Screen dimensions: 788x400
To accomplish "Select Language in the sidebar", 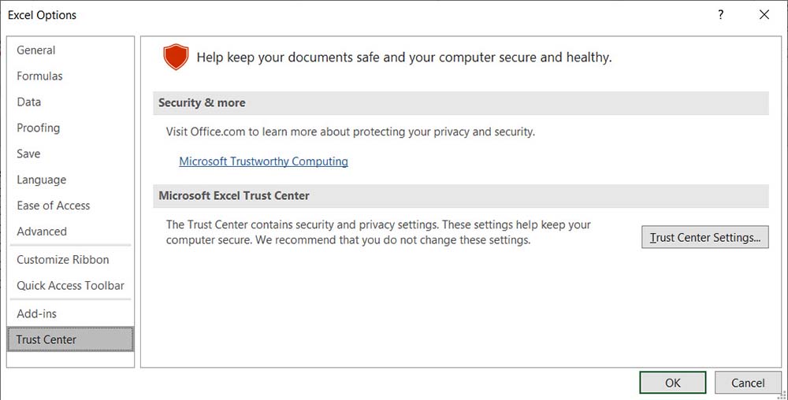I will 41,180.
